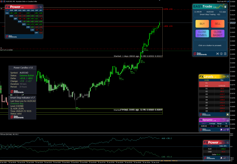Click the Stein Investments logo in Smart Stop Indicator panel
The width and height of the screenshot is (237, 164).
(x=17, y=117)
